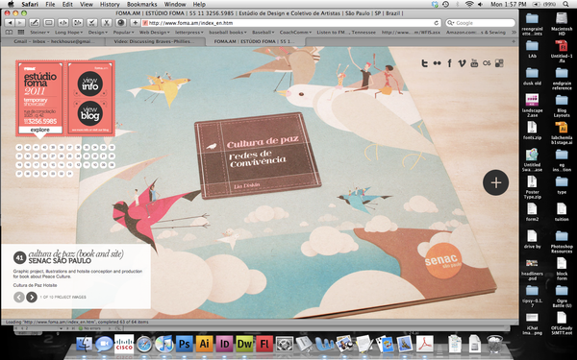Open the File menu

pyautogui.click(x=50, y=4)
